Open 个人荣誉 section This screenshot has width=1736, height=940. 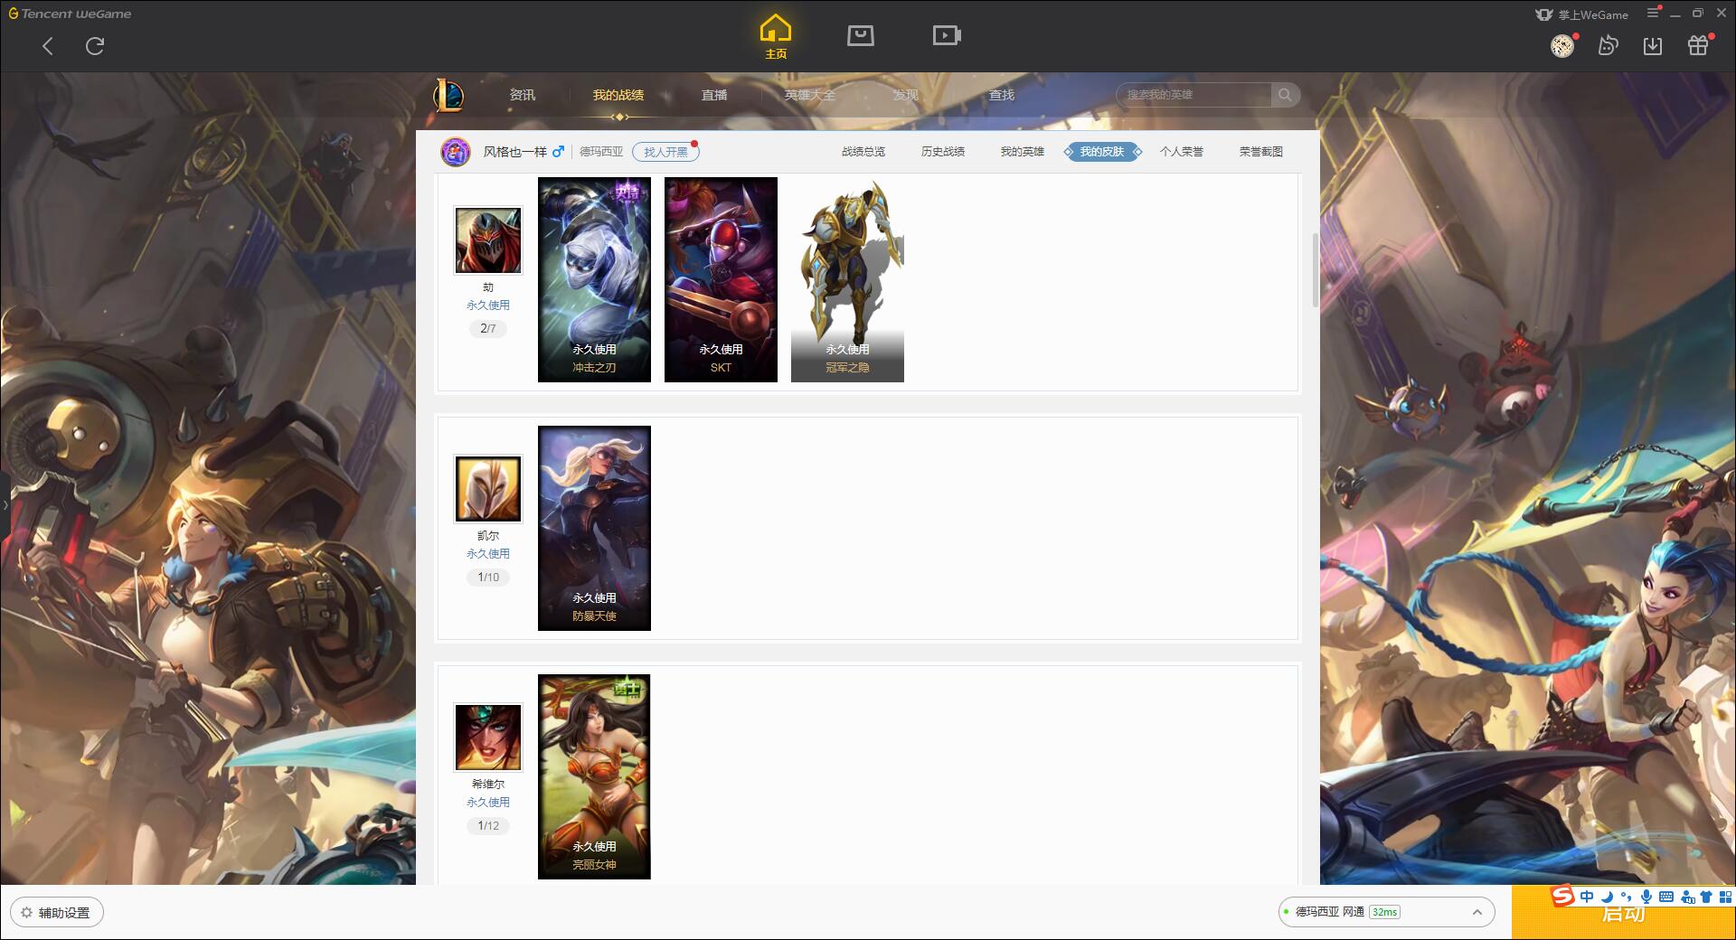[x=1182, y=152]
